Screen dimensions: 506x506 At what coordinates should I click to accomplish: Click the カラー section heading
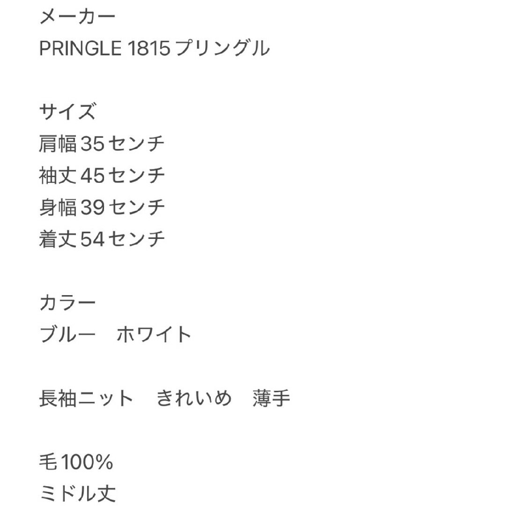point(67,303)
